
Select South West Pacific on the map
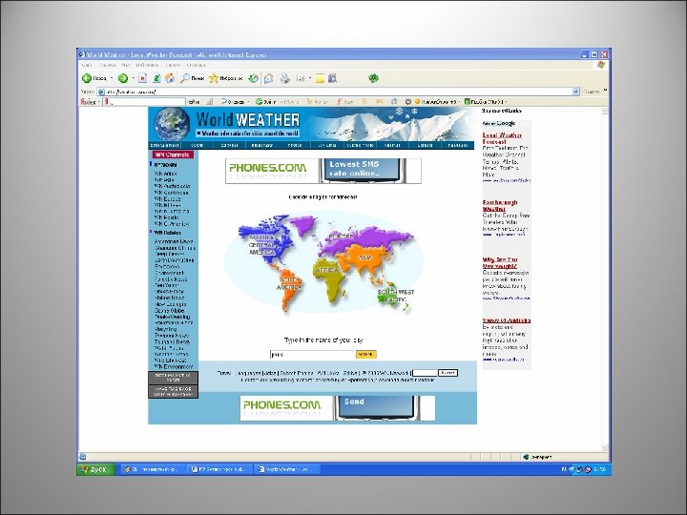tap(395, 296)
